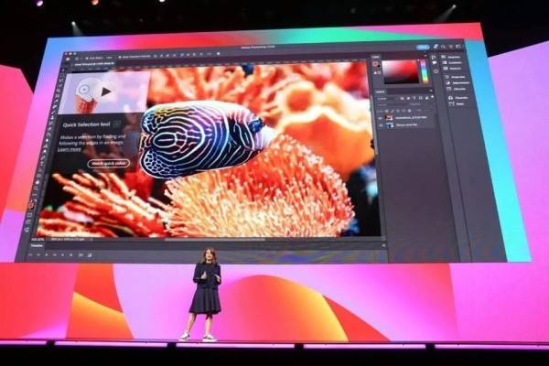Open the Adjustments panel

pos(457,82)
